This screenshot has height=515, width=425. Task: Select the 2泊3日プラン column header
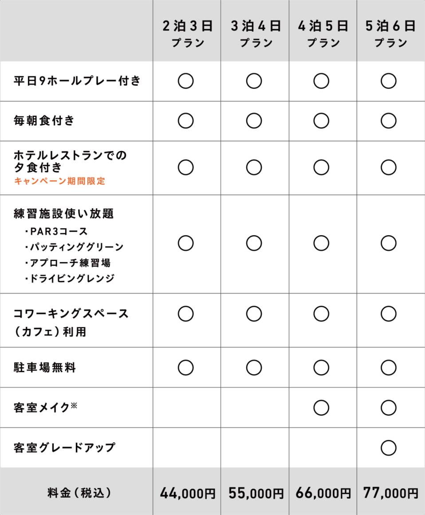187,34
